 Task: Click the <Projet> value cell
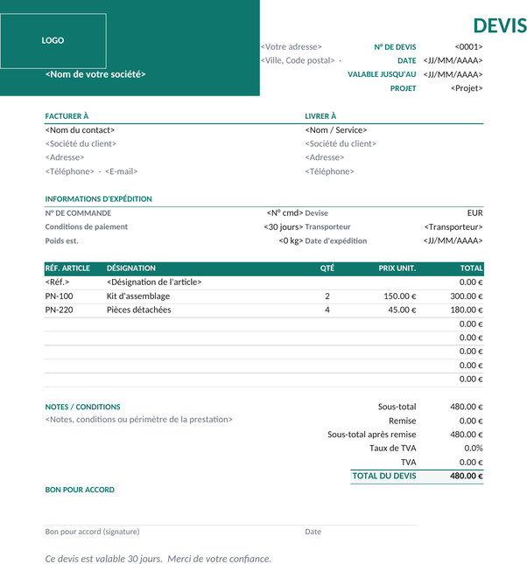(x=467, y=88)
